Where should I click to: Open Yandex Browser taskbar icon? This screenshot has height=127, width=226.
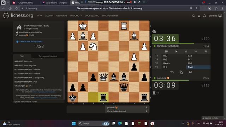click(152, 123)
